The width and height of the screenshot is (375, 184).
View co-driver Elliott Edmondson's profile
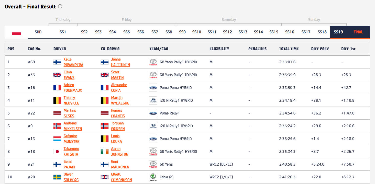(121, 177)
